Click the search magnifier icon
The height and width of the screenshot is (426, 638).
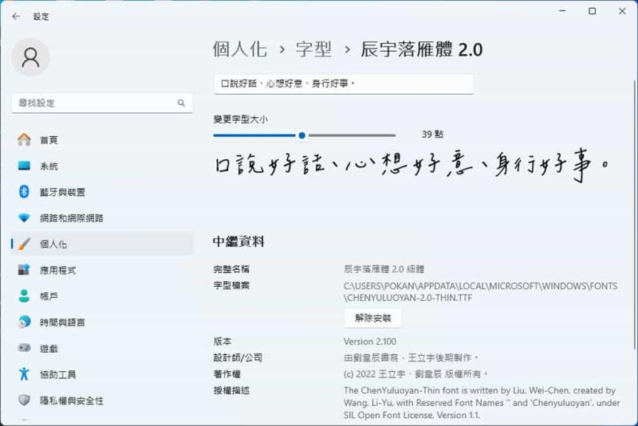click(181, 103)
